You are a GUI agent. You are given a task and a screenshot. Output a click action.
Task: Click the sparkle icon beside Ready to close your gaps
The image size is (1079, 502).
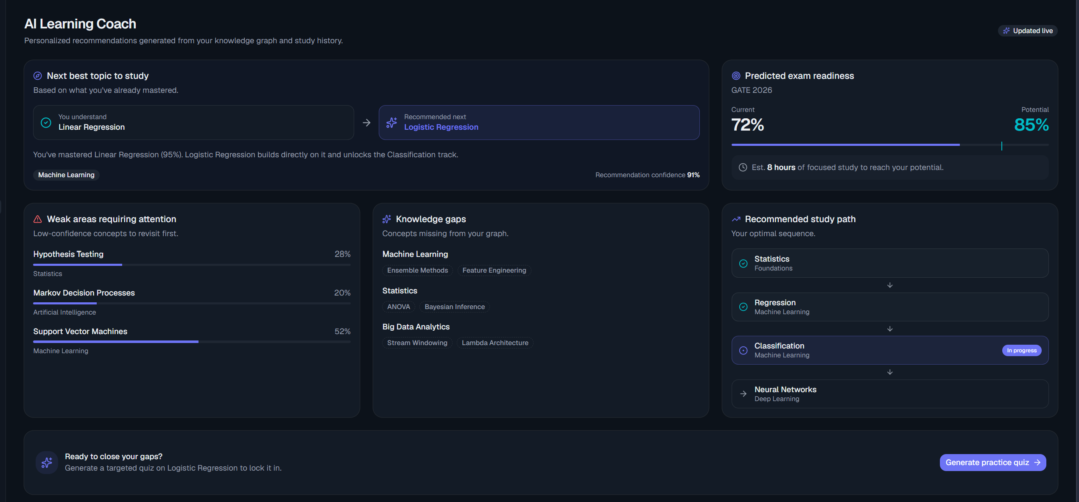47,462
